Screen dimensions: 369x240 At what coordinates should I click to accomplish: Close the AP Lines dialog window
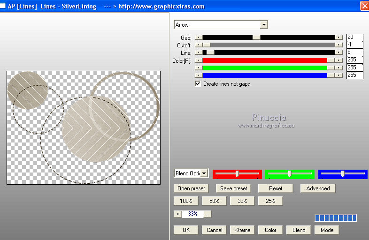pyautogui.click(x=365, y=6)
